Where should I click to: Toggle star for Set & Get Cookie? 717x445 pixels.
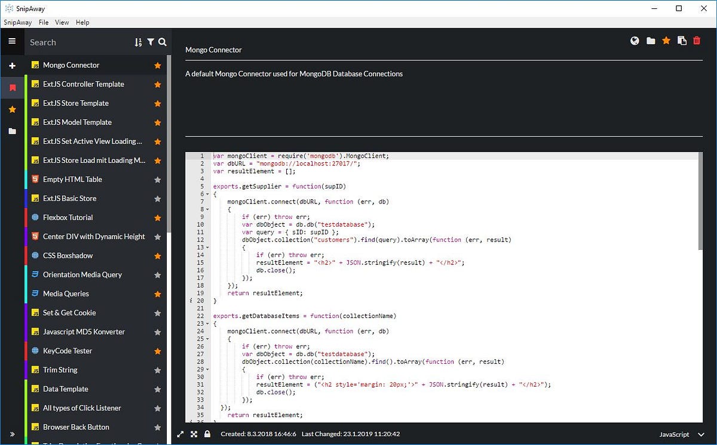pyautogui.click(x=158, y=313)
